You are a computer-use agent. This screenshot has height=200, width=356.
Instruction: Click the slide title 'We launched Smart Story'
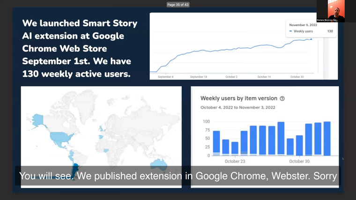(80, 23)
